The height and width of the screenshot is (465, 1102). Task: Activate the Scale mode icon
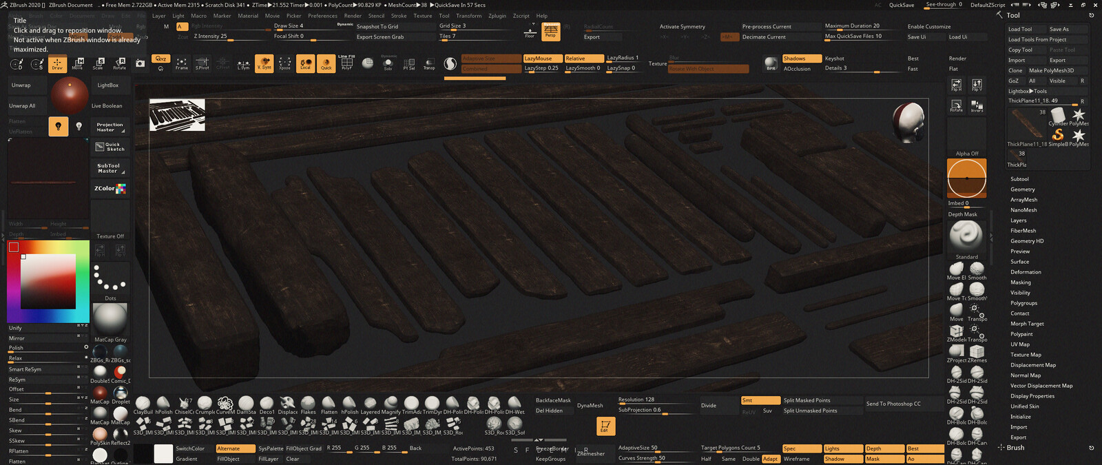coord(98,63)
